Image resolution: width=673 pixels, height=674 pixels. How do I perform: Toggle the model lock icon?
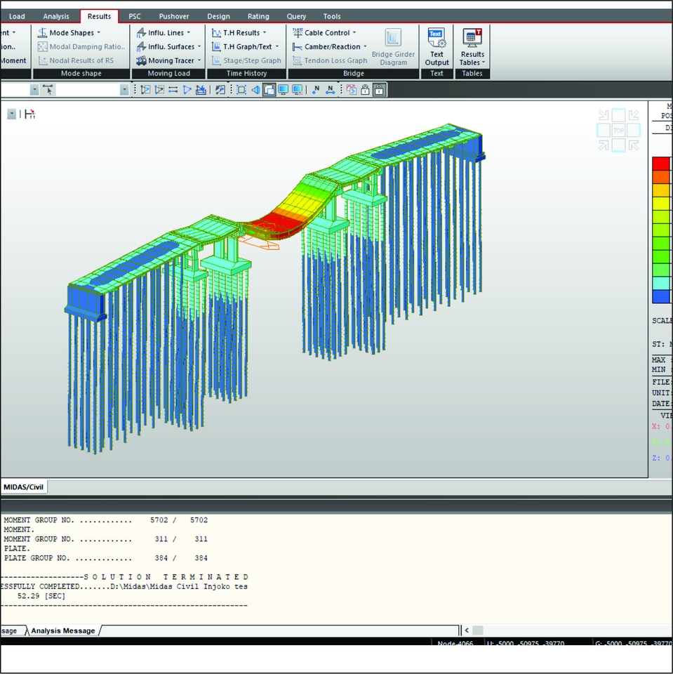pos(379,89)
